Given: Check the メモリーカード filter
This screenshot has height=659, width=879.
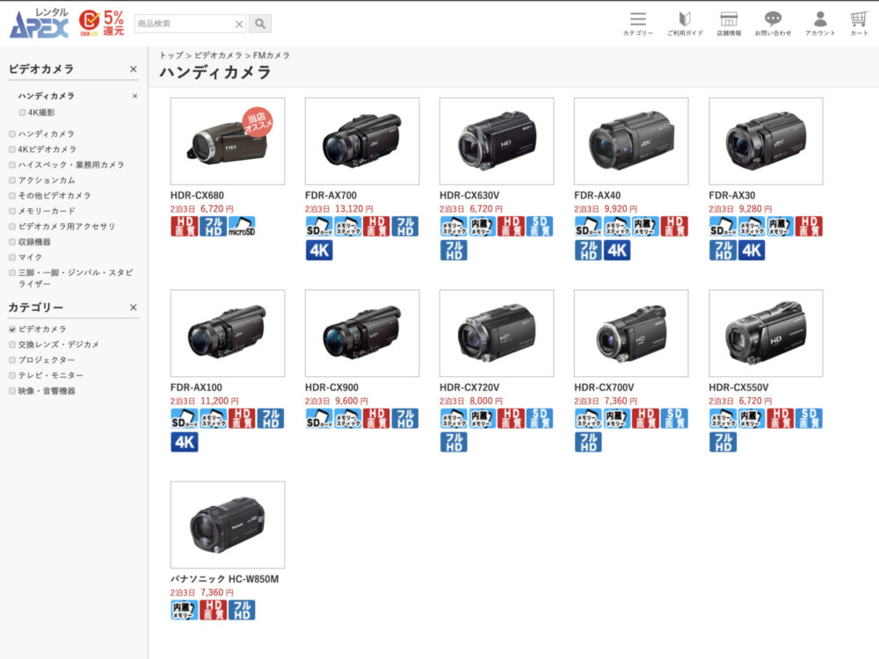Looking at the screenshot, I should tap(12, 211).
